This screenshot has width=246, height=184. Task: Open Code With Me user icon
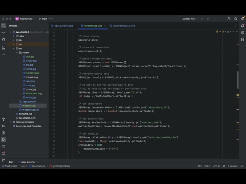[229, 19]
